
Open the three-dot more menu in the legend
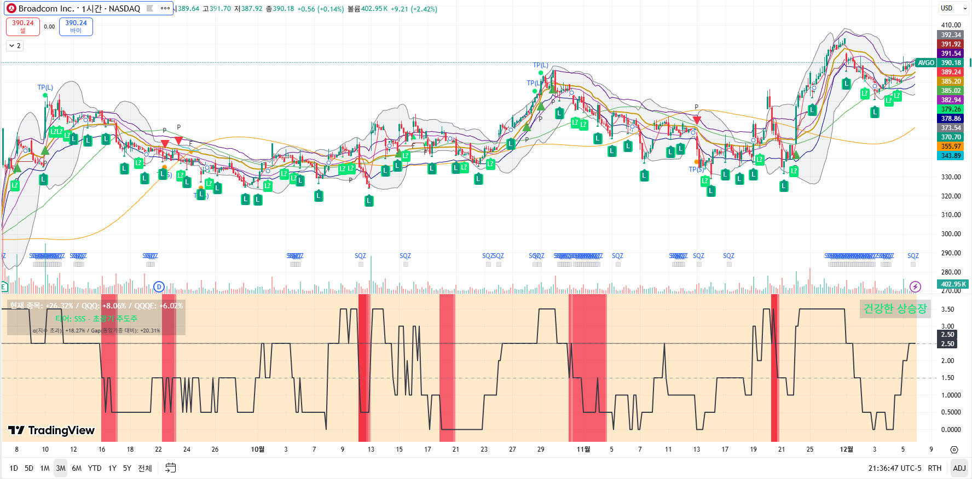click(x=165, y=8)
